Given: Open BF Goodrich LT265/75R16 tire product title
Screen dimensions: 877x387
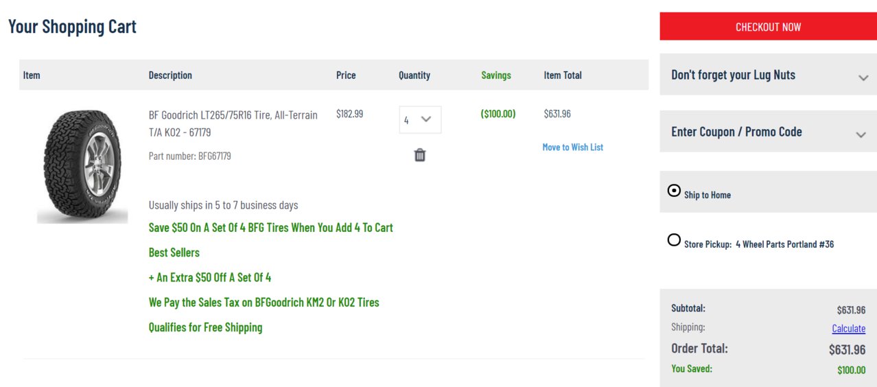Looking at the screenshot, I should click(x=233, y=124).
